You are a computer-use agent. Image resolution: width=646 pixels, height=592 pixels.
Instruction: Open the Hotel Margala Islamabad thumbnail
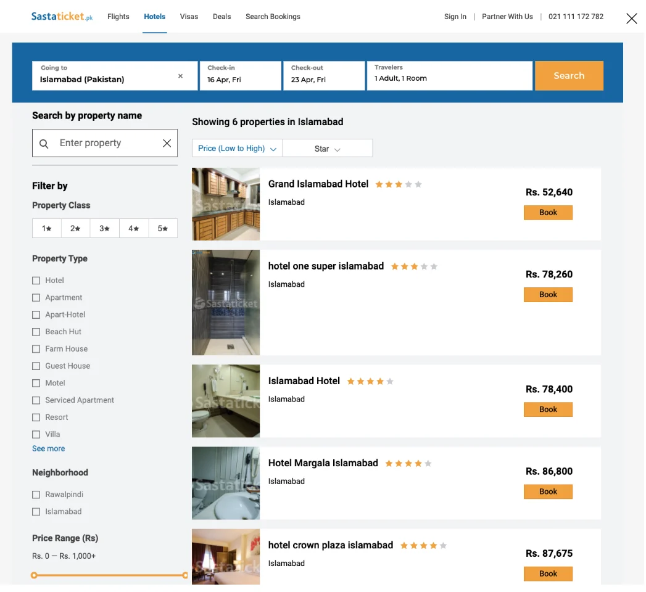point(226,483)
